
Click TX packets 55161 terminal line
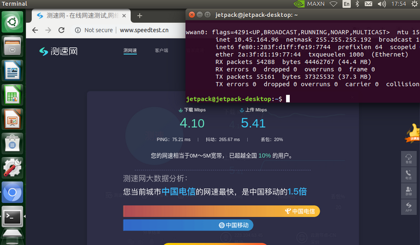293,77
